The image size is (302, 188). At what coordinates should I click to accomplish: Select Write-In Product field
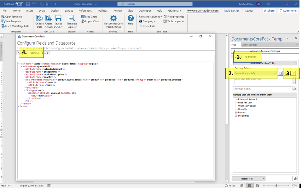pyautogui.click(x=247, y=106)
